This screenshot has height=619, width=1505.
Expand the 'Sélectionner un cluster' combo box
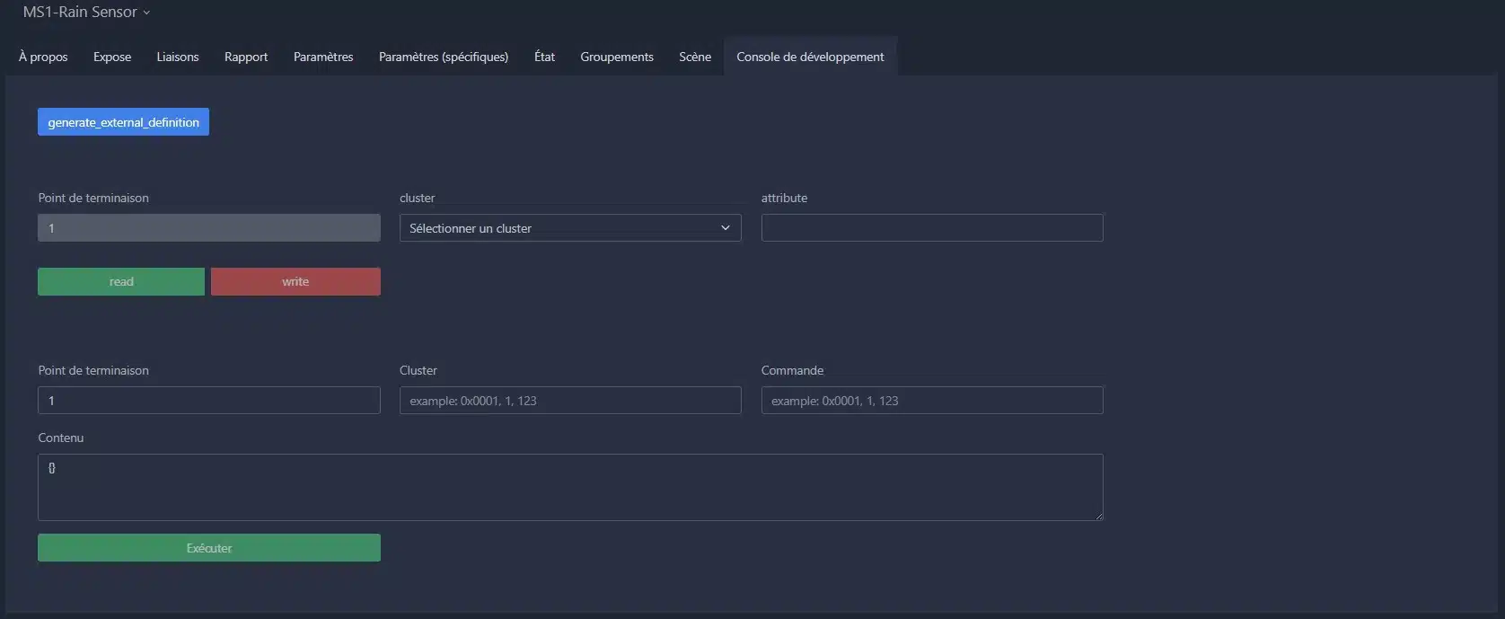coord(570,228)
